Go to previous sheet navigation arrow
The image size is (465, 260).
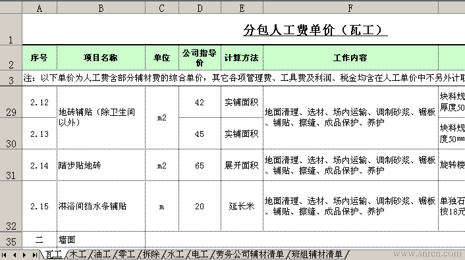pyautogui.click(x=14, y=255)
